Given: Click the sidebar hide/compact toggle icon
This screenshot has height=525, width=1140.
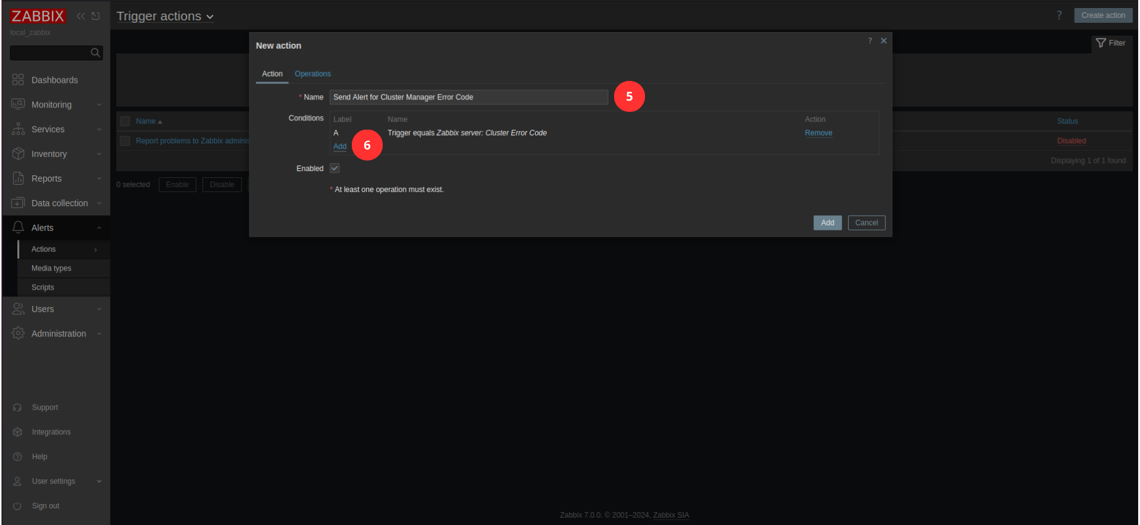Looking at the screenshot, I should click(96, 16).
